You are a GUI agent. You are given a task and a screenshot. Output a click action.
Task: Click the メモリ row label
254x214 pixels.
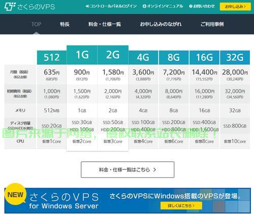coord(20,111)
